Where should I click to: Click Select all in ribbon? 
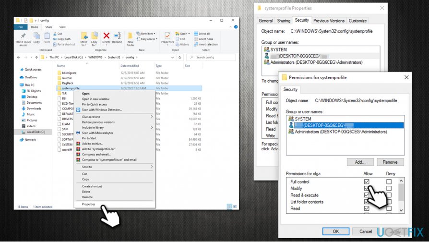(202, 34)
